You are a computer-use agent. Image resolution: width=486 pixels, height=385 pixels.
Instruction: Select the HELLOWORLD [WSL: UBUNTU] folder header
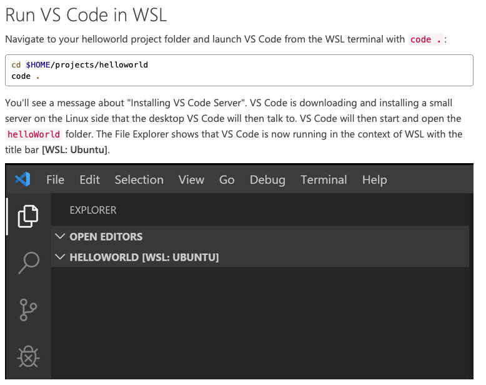260,257
